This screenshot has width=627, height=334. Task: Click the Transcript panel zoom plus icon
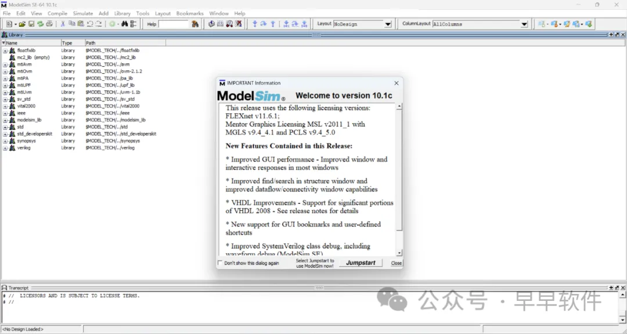(x=611, y=288)
